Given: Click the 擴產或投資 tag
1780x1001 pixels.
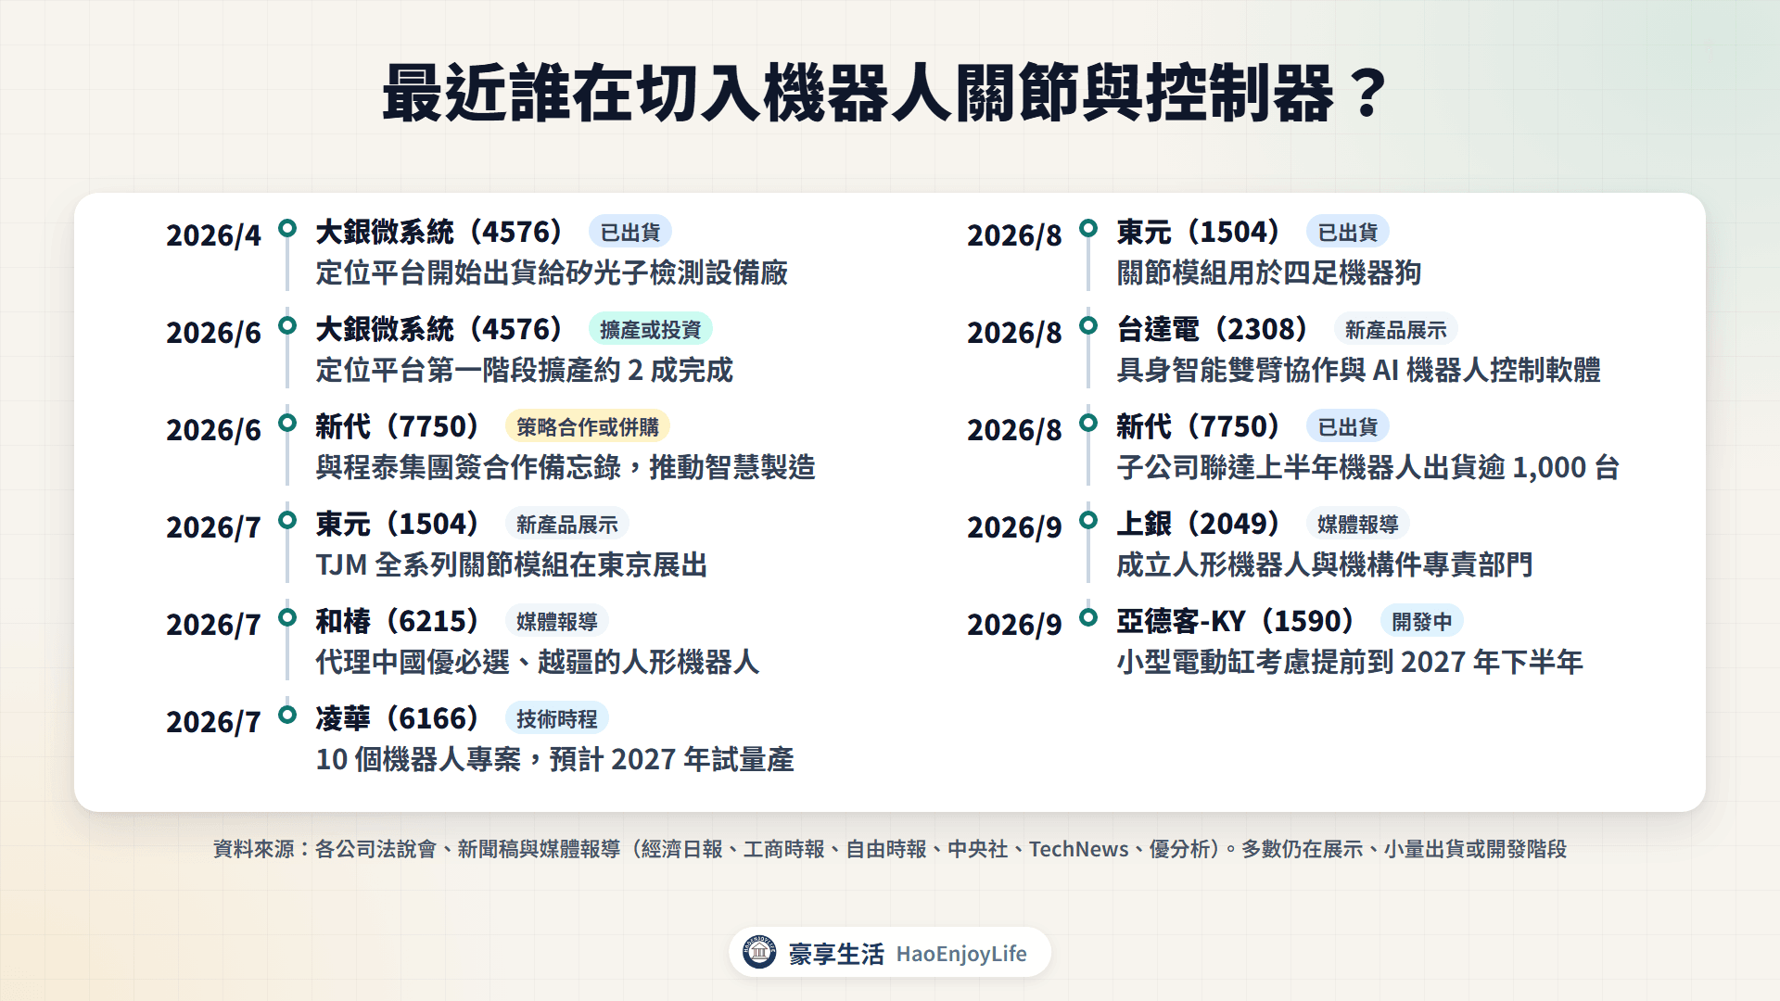Looking at the screenshot, I should click(651, 329).
